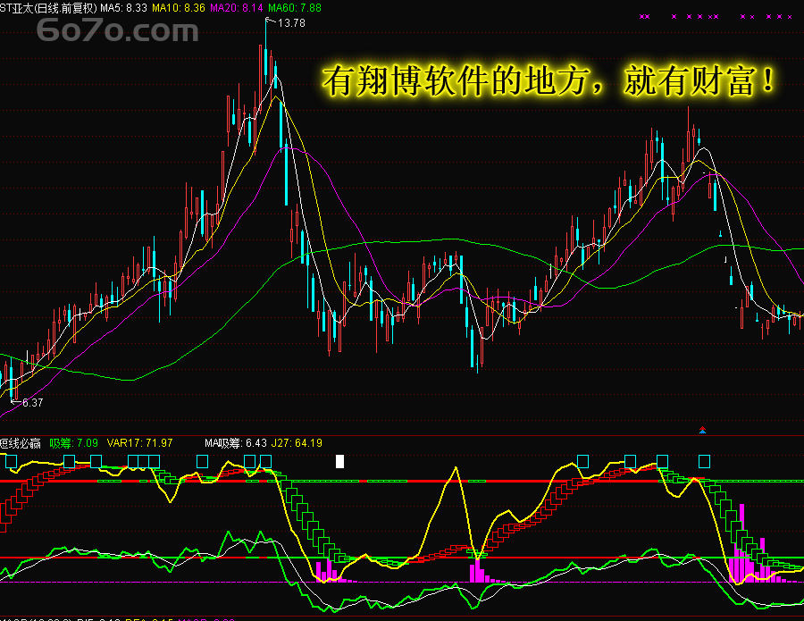Click the red and blue arrow marker
804x621 pixels.
click(702, 430)
